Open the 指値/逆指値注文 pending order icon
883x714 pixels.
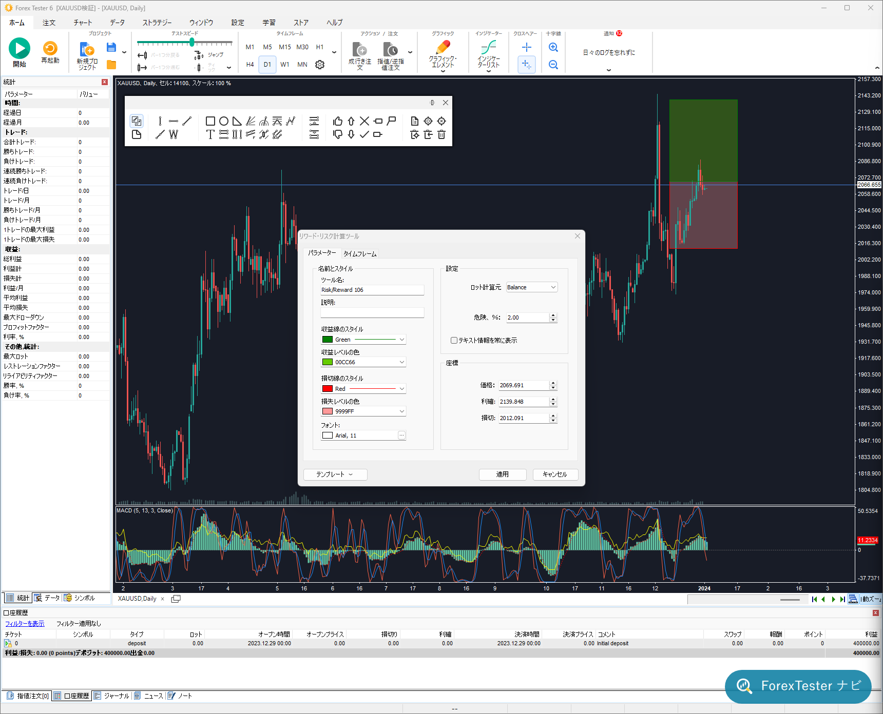pyautogui.click(x=391, y=56)
